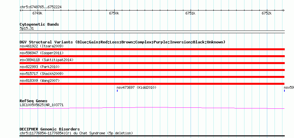Click the DGV Structural Variants track title

(x=123, y=42)
